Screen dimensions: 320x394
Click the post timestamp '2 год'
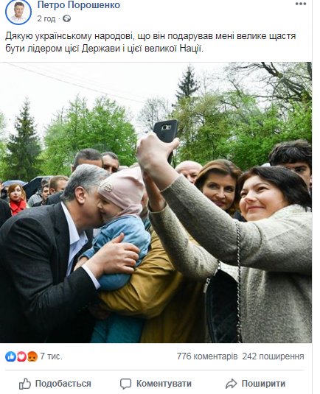click(46, 18)
